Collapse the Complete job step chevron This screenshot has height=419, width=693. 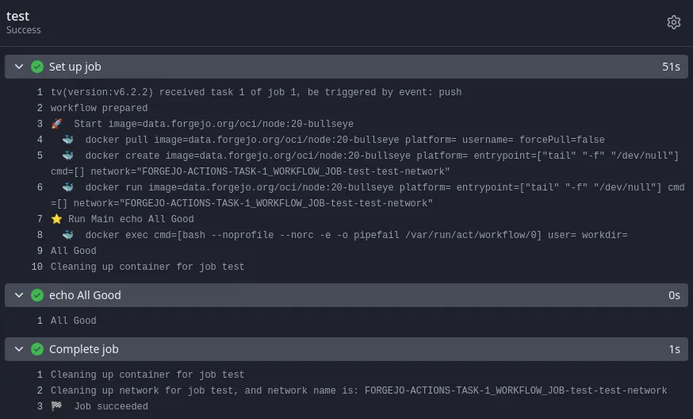(19, 349)
